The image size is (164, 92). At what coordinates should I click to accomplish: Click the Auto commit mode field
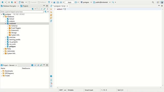click(x=69, y=2)
